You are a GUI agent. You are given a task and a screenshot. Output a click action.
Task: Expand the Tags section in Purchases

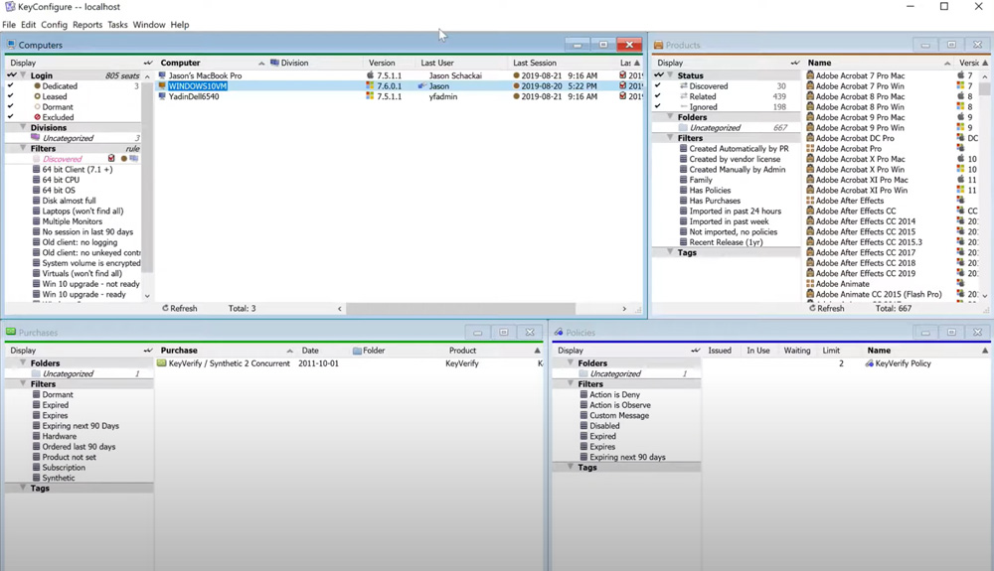point(24,488)
